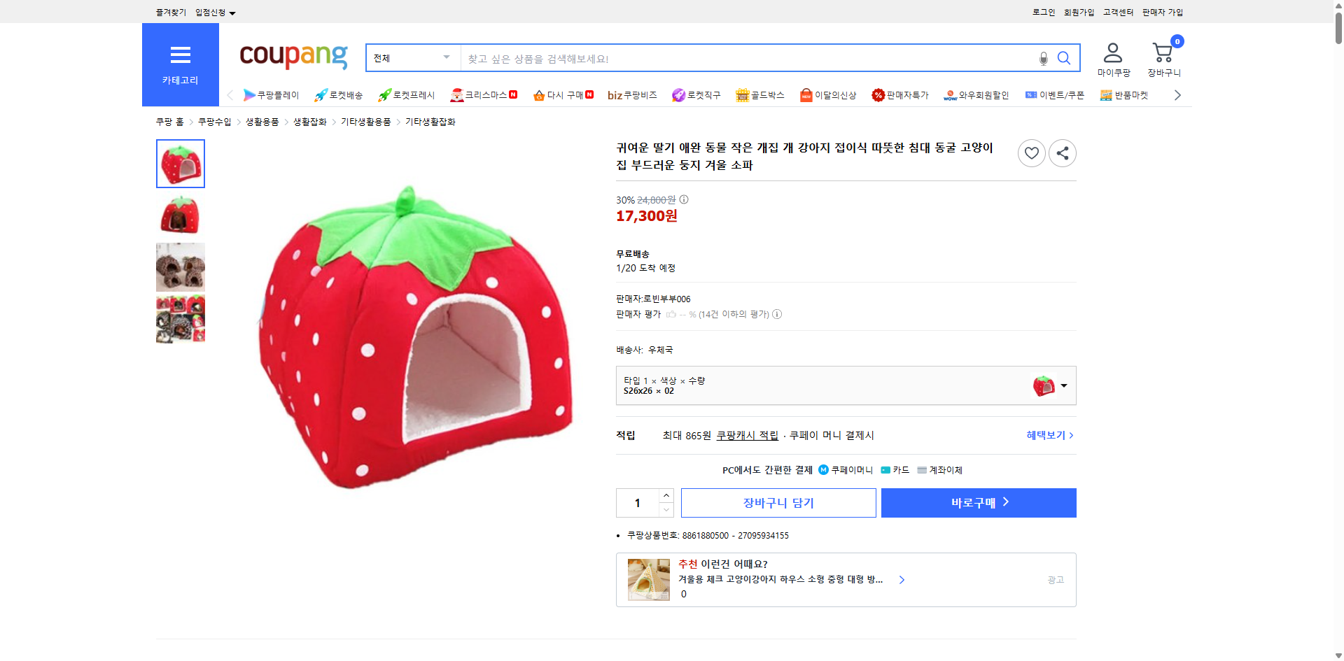Image resolution: width=1344 pixels, height=661 pixels.
Task: Open the 골드박스 deals section
Action: point(759,95)
